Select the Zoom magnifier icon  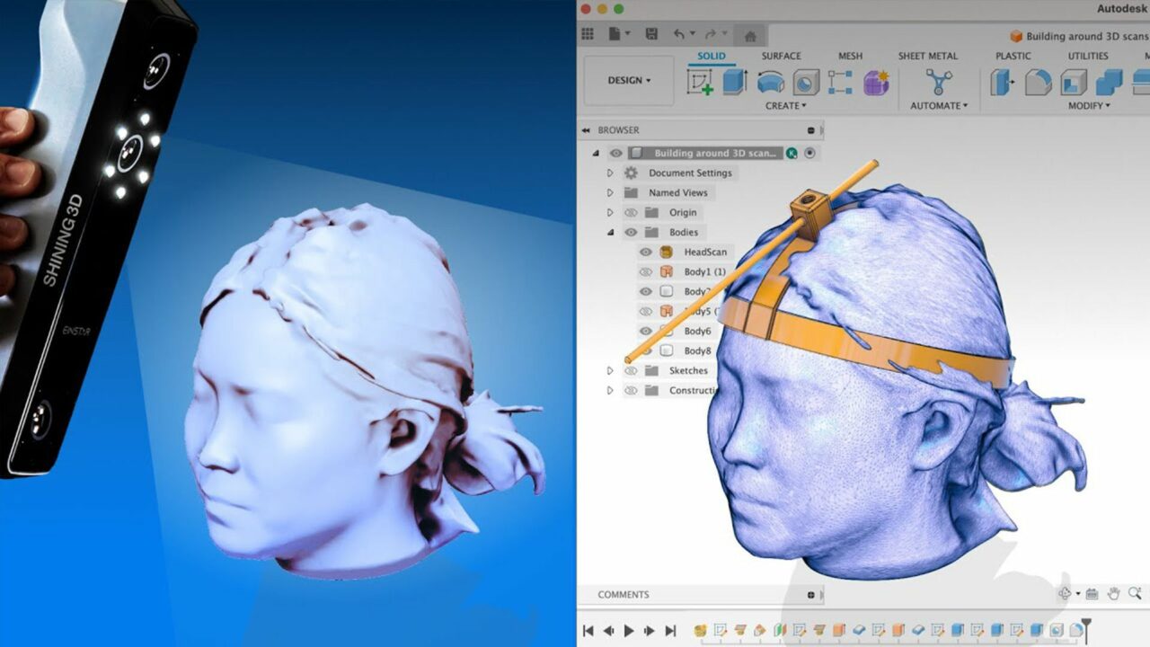[x=1135, y=594]
